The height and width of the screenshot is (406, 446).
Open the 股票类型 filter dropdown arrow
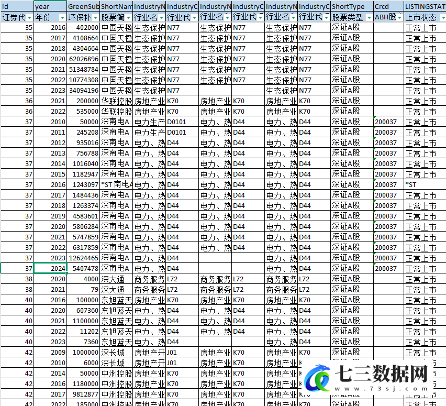click(369, 18)
